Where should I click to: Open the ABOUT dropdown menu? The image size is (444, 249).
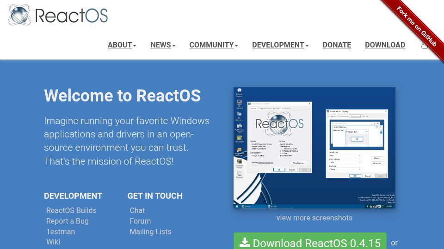pos(122,45)
